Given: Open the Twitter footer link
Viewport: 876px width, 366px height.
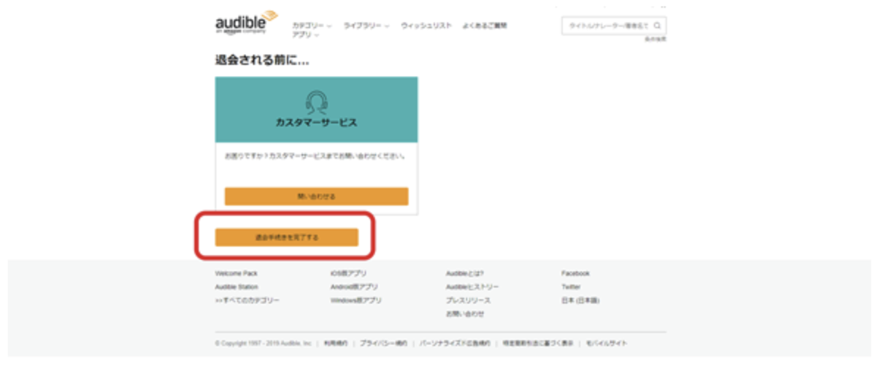Looking at the screenshot, I should [x=571, y=287].
